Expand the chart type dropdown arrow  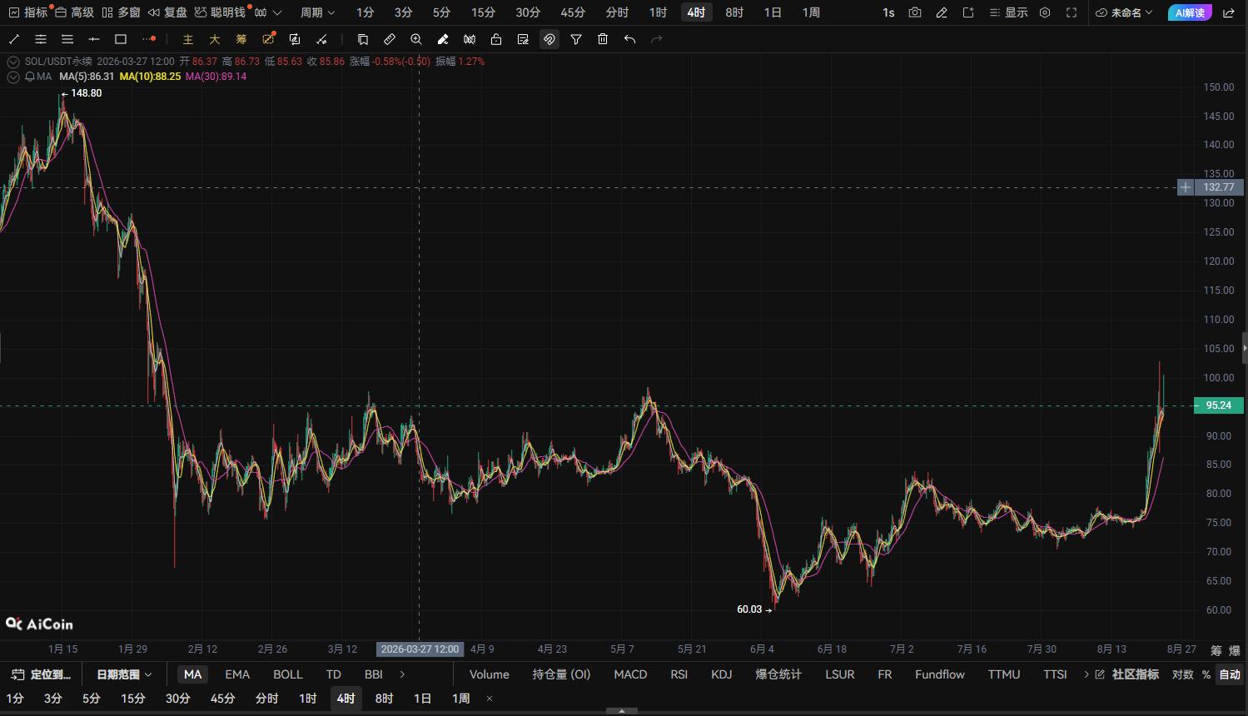(277, 12)
